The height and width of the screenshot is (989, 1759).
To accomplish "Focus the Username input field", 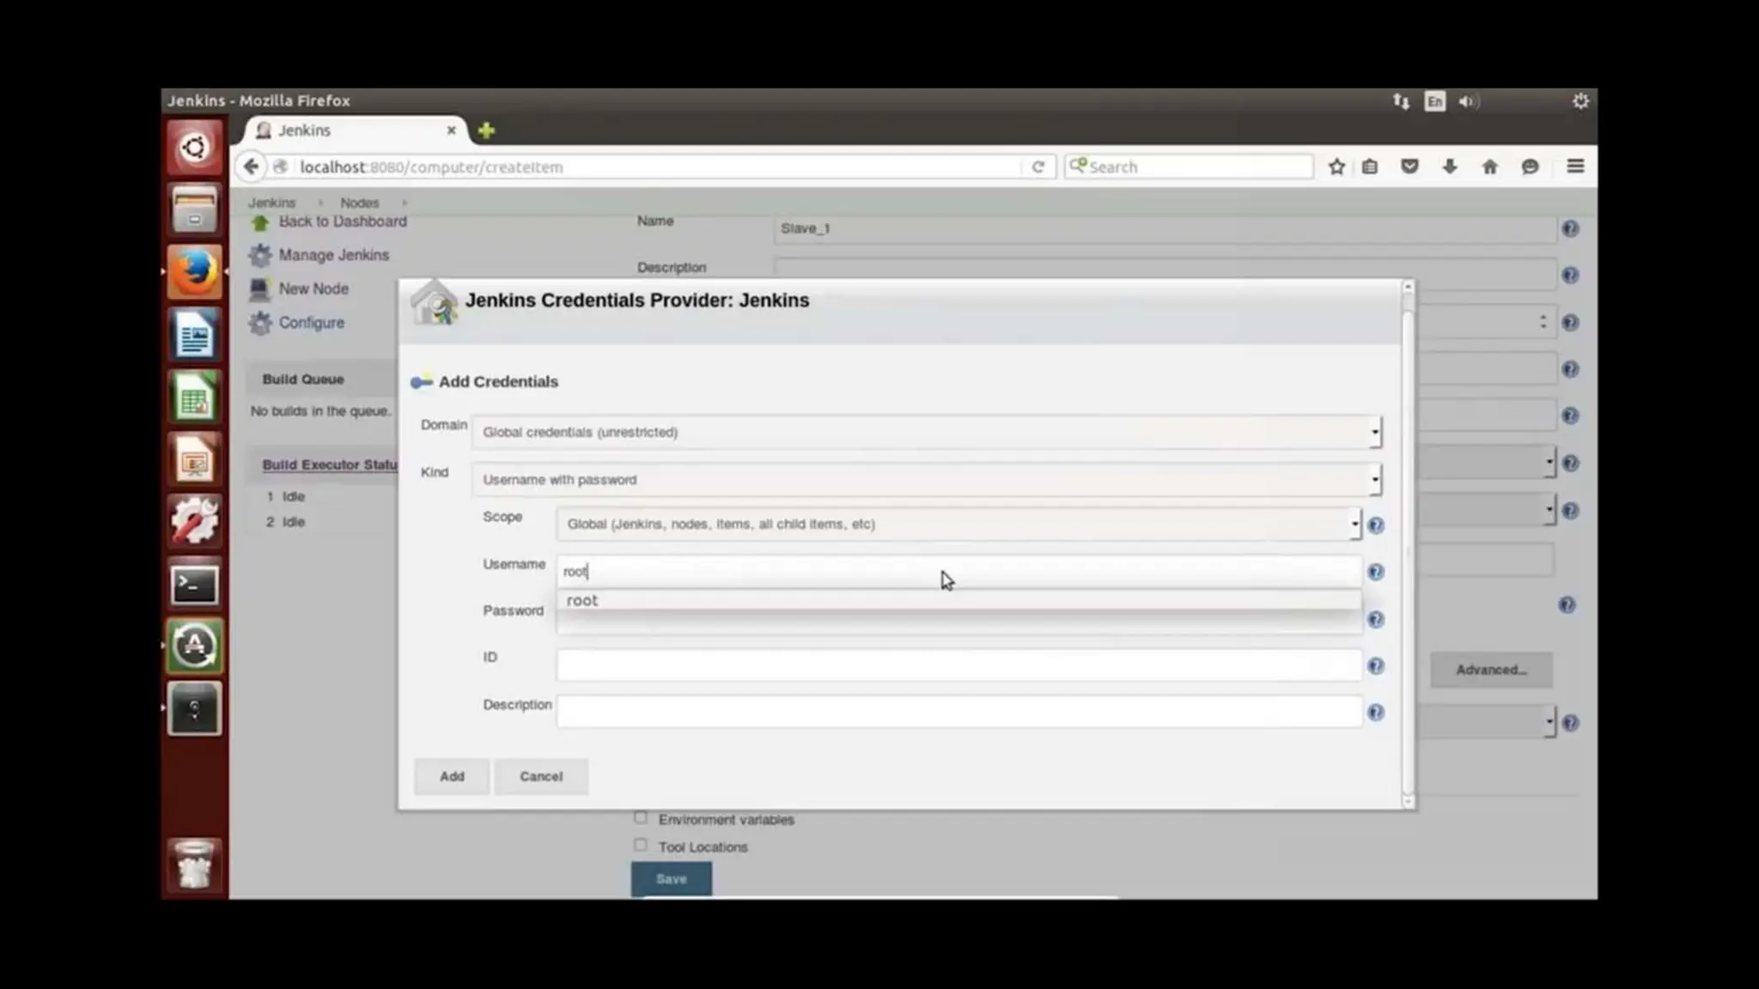I will (959, 571).
